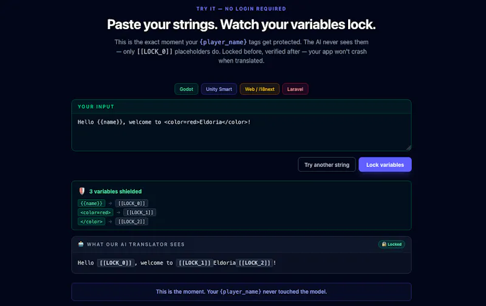
Task: Click the Try another string button
Action: (327, 165)
